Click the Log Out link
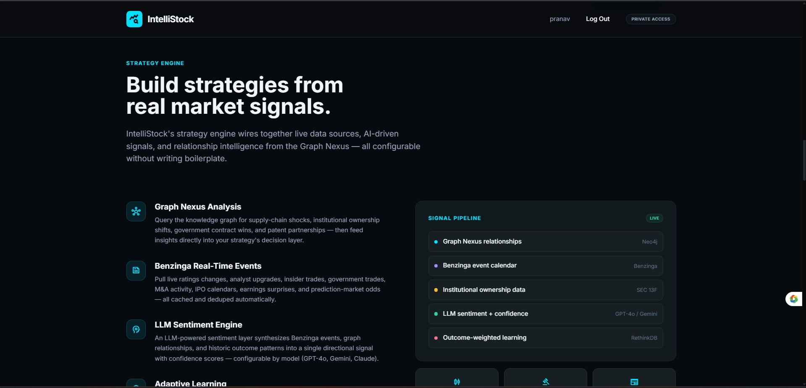806x388 pixels. coord(598,19)
